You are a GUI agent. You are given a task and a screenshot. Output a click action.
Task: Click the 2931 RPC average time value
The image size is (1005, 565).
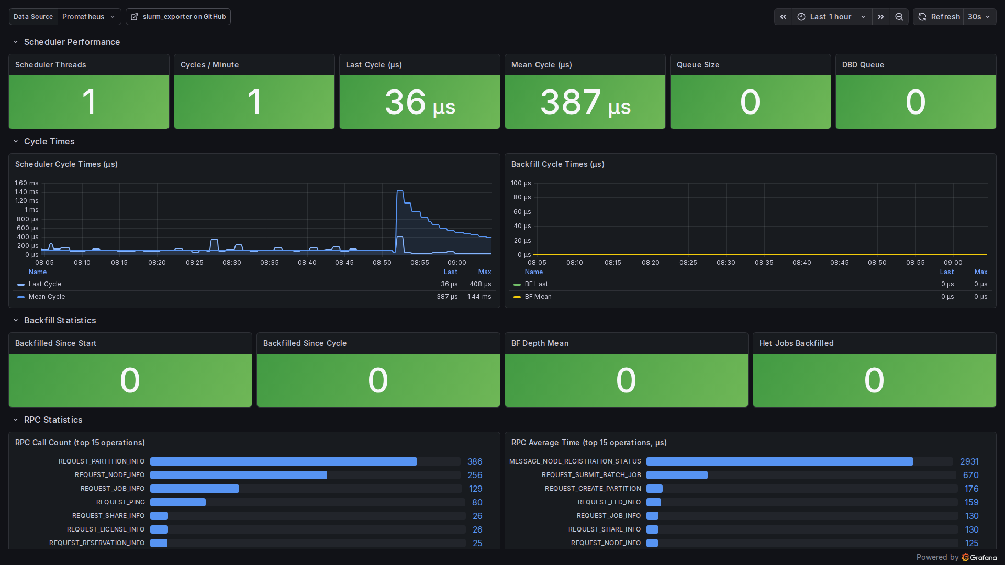pos(969,461)
